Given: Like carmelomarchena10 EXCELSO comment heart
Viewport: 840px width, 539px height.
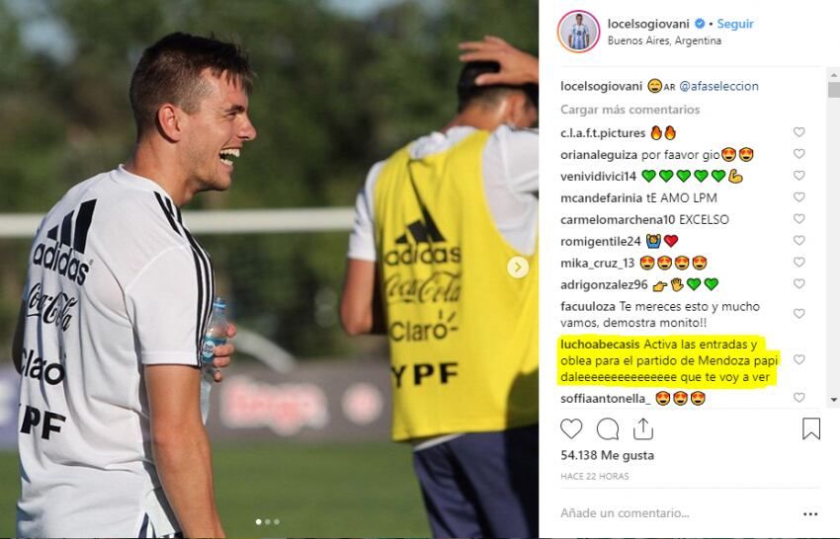Looking at the screenshot, I should [798, 219].
